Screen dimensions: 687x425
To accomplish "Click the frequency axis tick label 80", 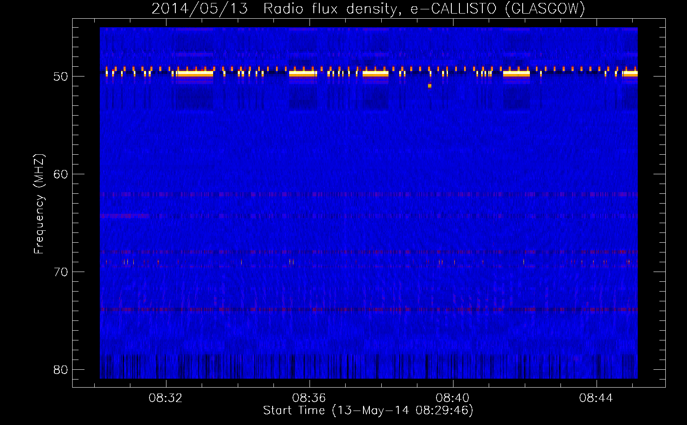I will (61, 370).
